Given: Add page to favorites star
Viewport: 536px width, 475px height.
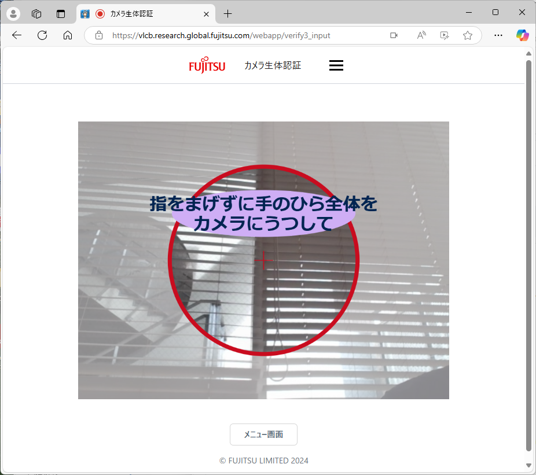Looking at the screenshot, I should [468, 35].
